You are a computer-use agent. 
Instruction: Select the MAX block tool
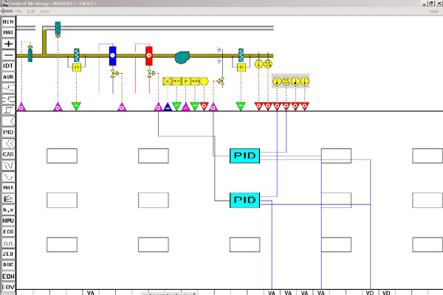[8, 33]
